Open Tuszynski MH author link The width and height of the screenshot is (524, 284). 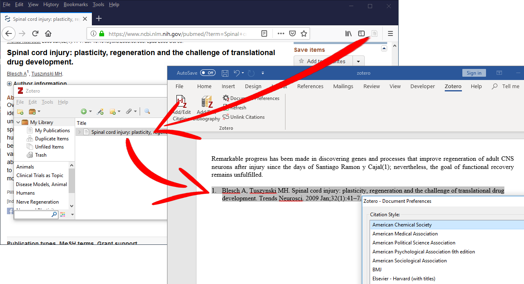tap(47, 74)
